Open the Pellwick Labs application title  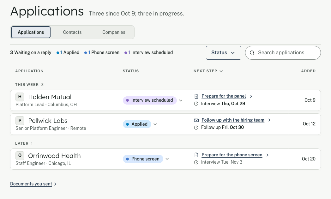coord(48,121)
